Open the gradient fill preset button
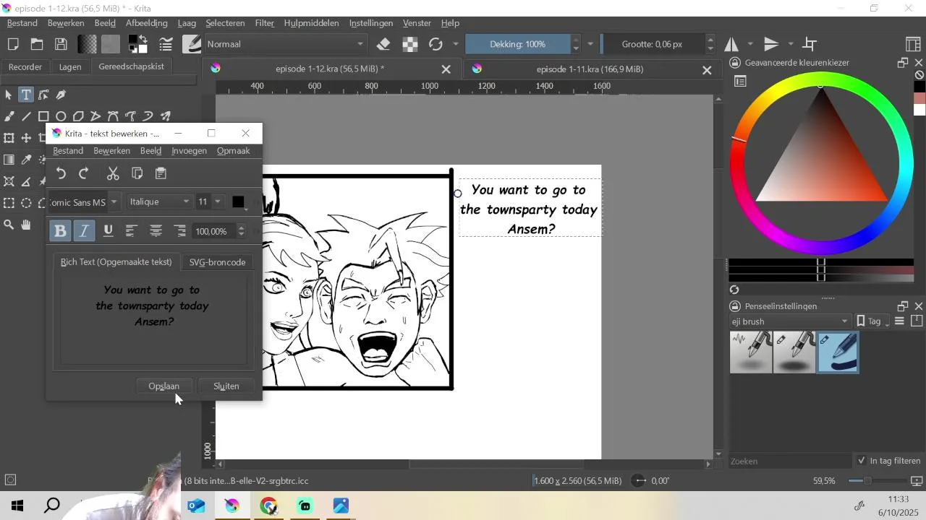This screenshot has width=926, height=520. 88,44
